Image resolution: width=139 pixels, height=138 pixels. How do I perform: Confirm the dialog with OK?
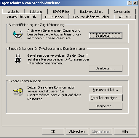coord(53,131)
